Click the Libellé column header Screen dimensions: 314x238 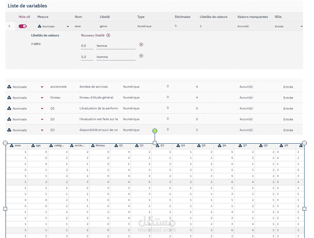coord(105,17)
